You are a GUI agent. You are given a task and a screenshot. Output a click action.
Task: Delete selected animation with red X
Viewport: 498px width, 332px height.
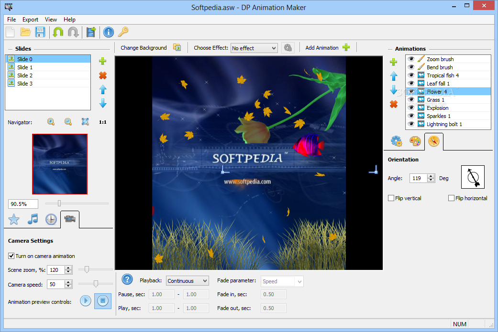[x=394, y=104]
